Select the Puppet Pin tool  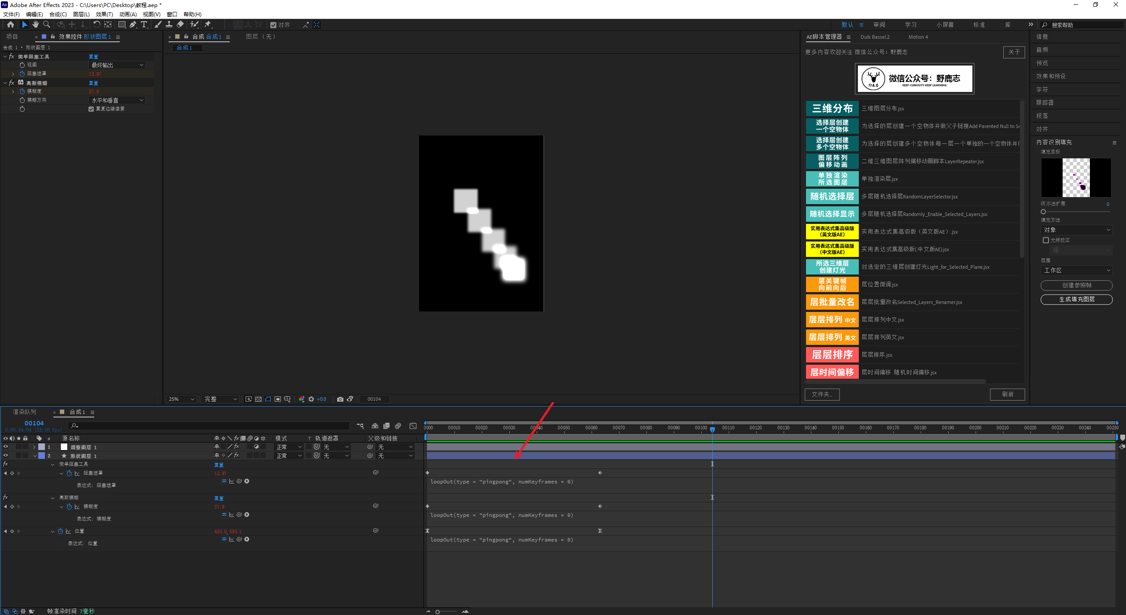click(x=208, y=25)
